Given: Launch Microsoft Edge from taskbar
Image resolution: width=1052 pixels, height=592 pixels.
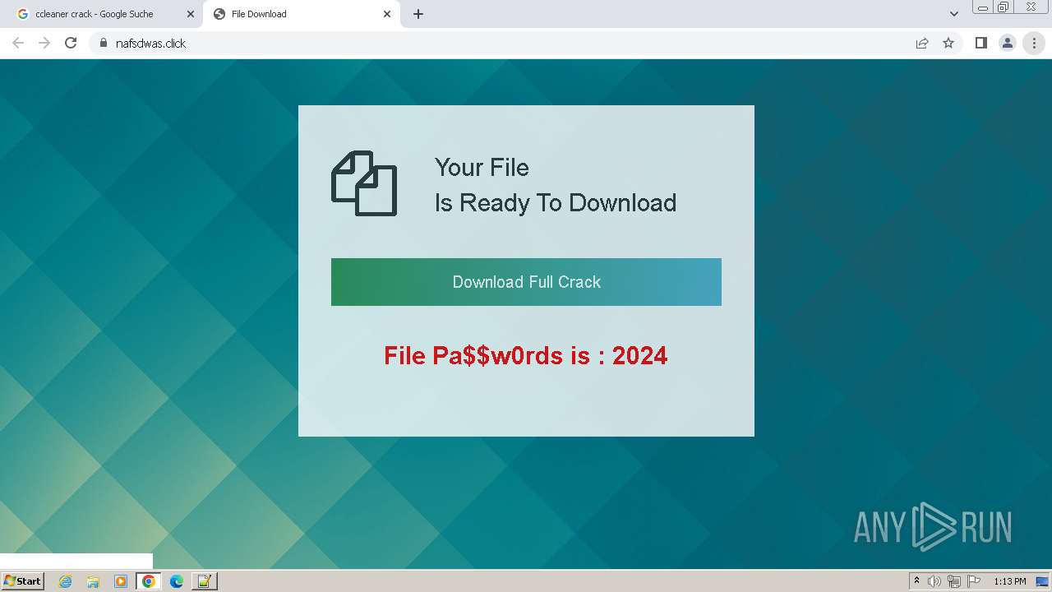Looking at the screenshot, I should pos(176,581).
